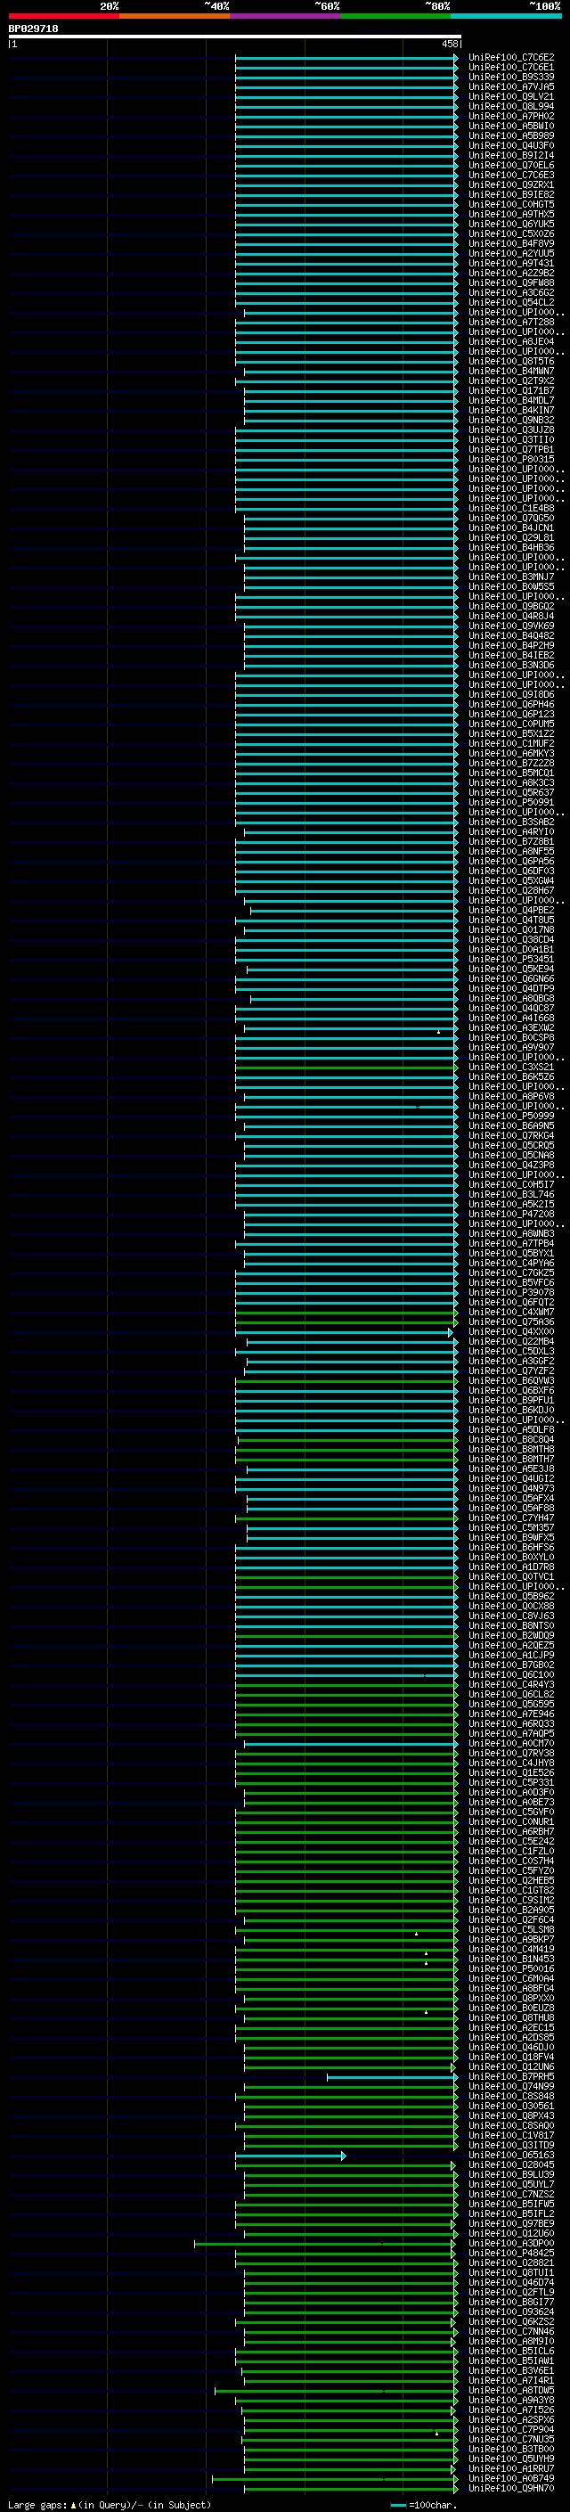The image size is (570, 2512).
Task: Click the green bar for UniRef100_A0B749
Action: pyautogui.click(x=333, y=2479)
